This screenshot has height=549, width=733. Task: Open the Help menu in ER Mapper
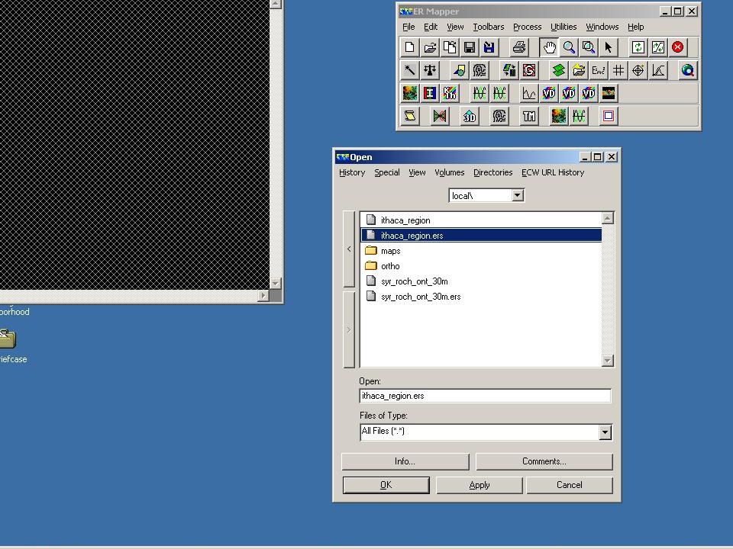tap(636, 27)
